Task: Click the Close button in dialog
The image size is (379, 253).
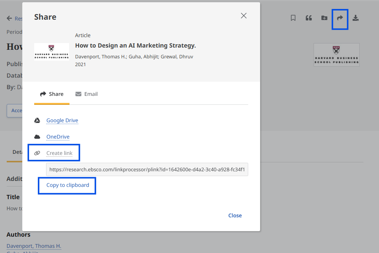Action: pyautogui.click(x=235, y=215)
